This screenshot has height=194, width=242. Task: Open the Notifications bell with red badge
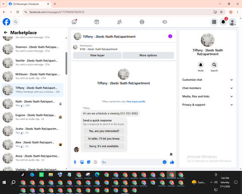[223, 22]
